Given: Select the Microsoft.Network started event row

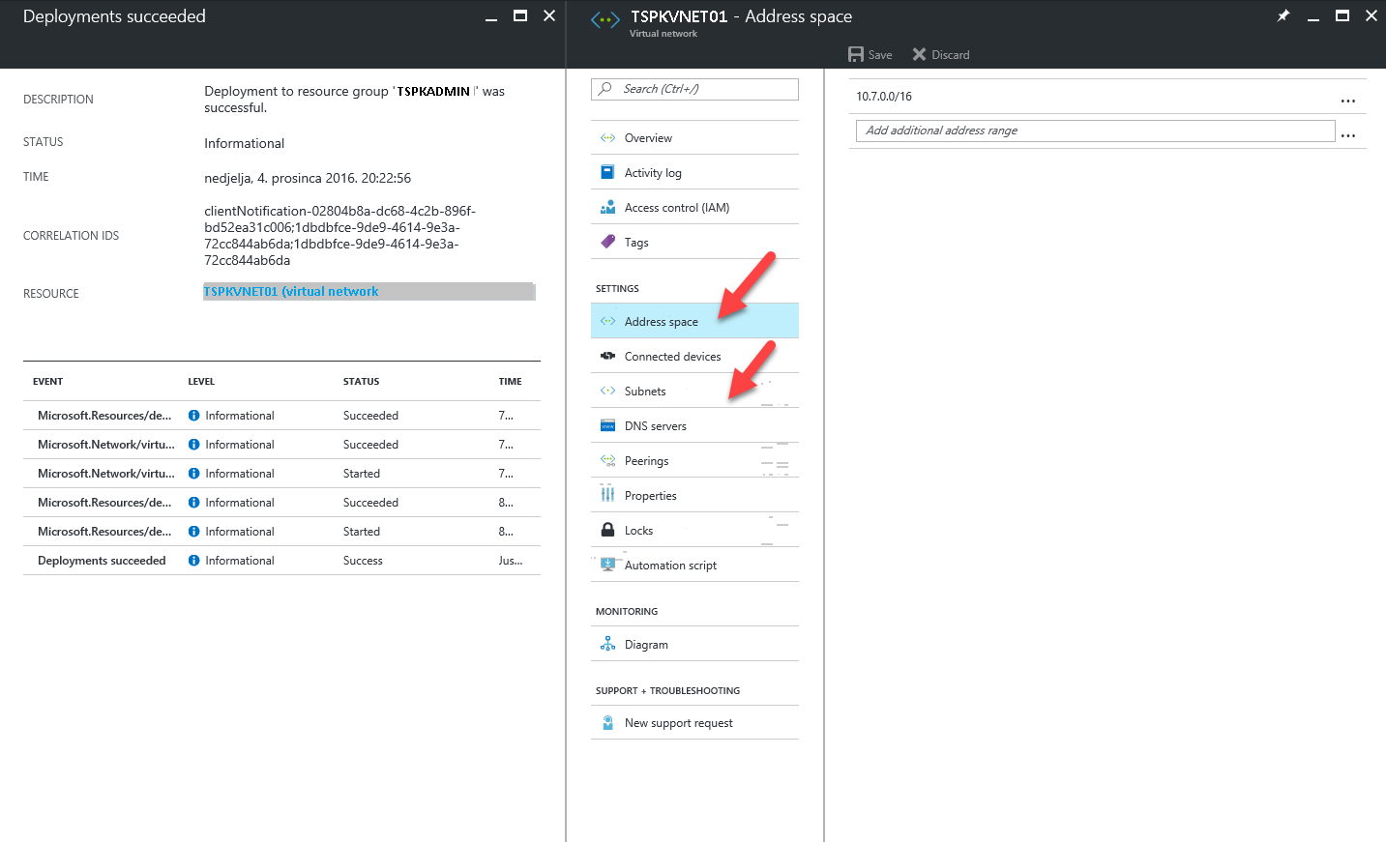Looking at the screenshot, I should coord(281,473).
